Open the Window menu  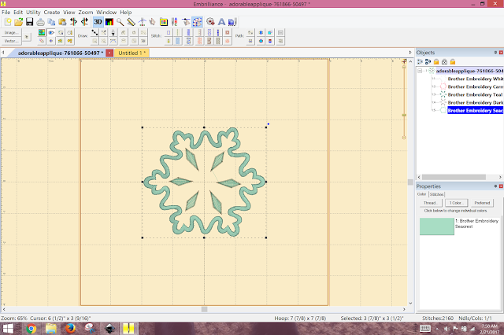[x=106, y=13]
